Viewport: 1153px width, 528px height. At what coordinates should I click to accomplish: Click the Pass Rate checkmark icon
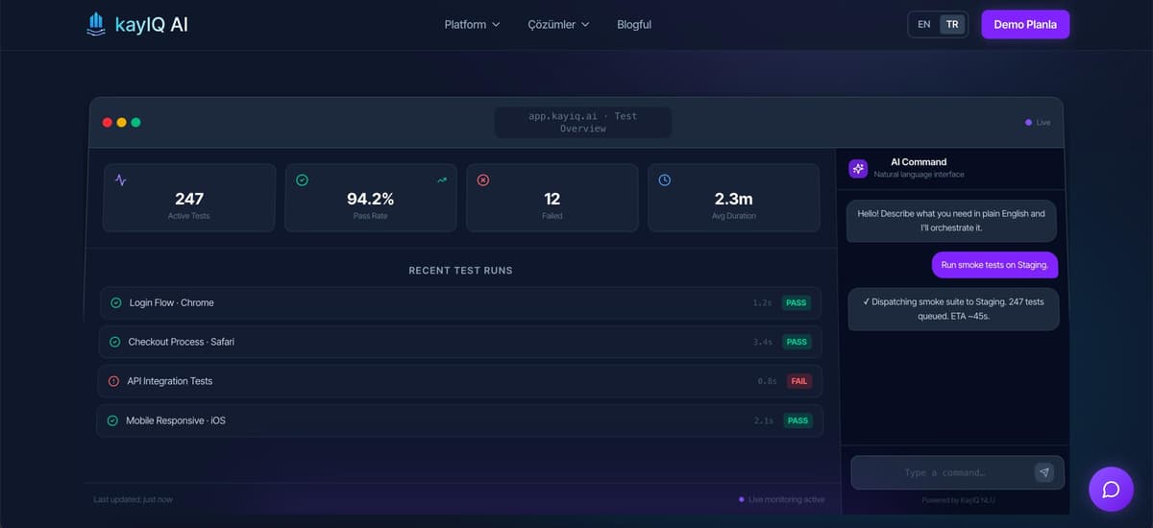(x=302, y=180)
